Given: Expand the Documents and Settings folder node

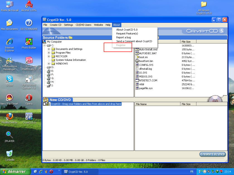Looking at the screenshot, I should [49, 49].
